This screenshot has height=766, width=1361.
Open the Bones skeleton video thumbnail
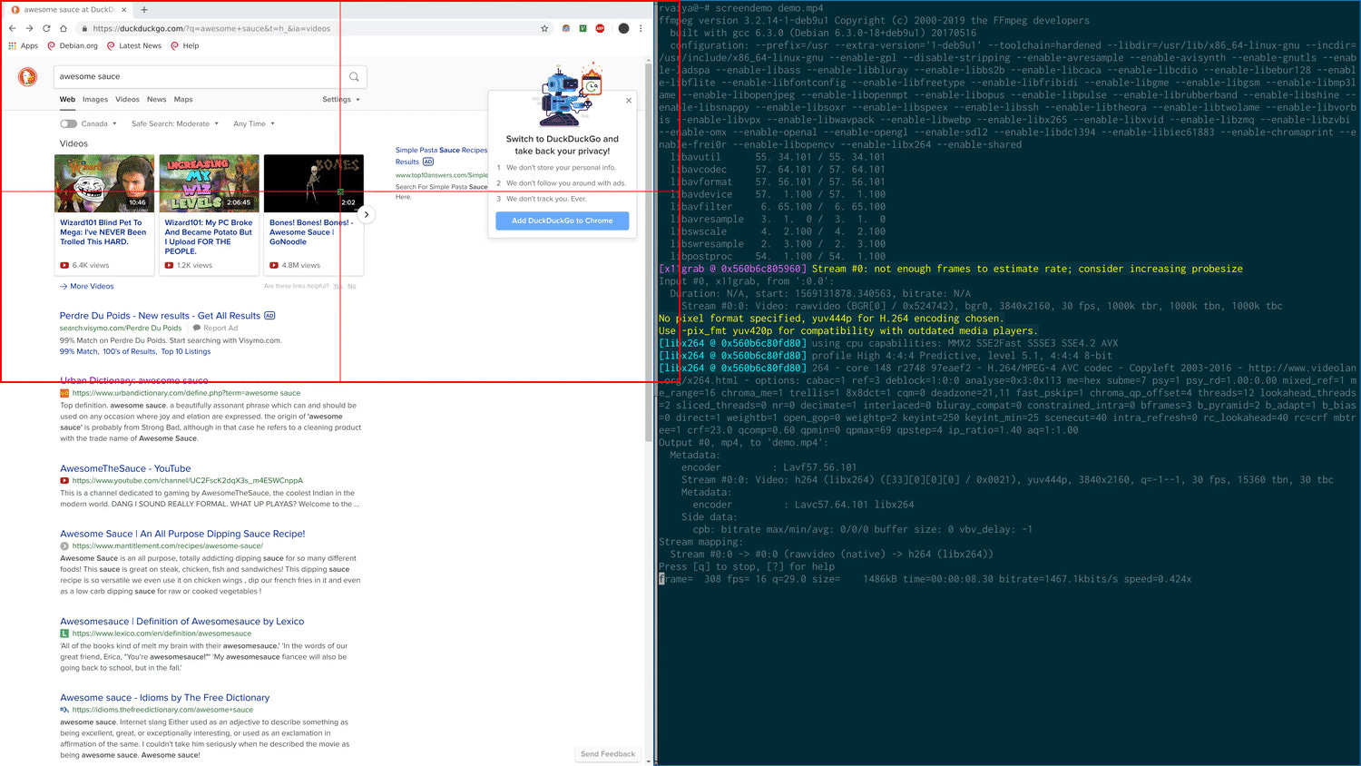pos(314,182)
